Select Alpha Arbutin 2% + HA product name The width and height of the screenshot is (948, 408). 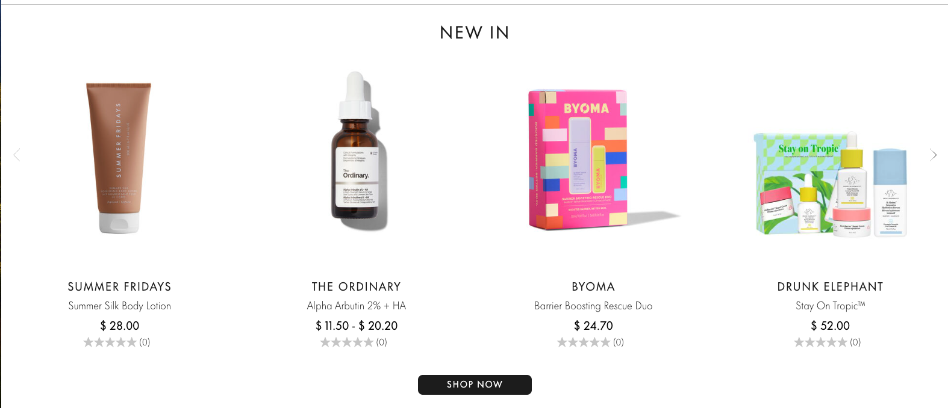click(x=357, y=306)
